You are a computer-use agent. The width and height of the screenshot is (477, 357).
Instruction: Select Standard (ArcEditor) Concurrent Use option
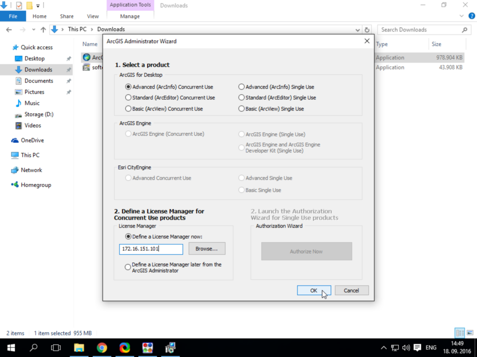pos(170,98)
